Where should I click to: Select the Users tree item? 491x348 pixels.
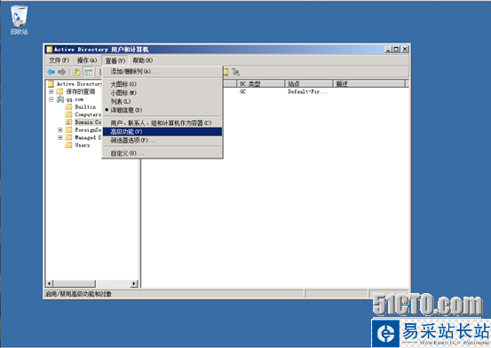coord(83,145)
